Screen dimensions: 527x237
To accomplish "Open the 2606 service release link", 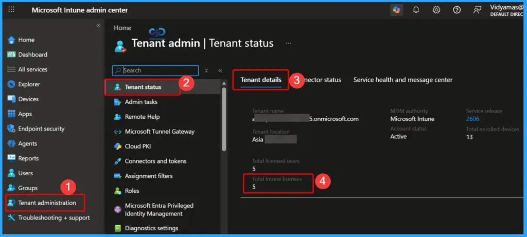I will 472,119.
